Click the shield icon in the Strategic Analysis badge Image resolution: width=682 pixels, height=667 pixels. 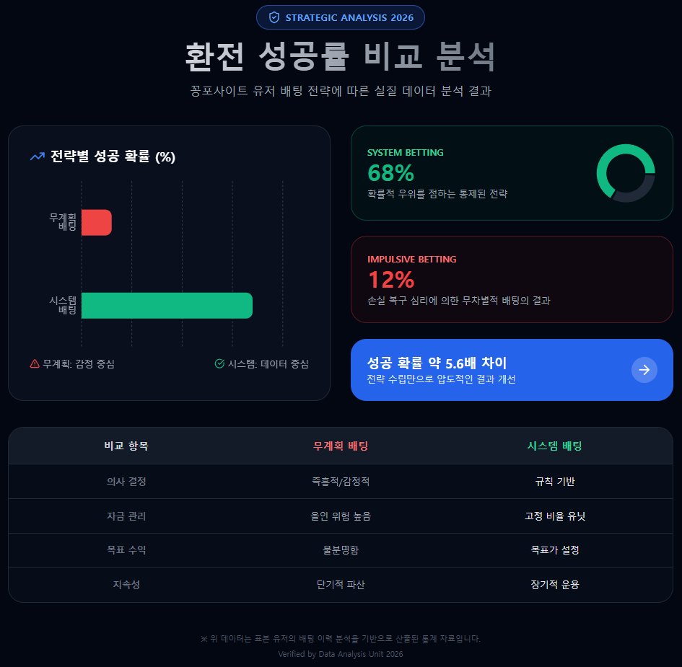[x=275, y=17]
